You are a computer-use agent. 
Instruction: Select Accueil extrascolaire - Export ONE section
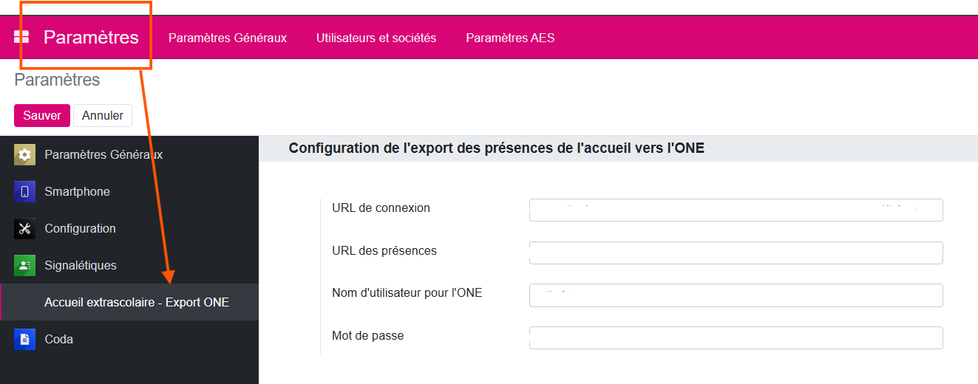click(137, 303)
